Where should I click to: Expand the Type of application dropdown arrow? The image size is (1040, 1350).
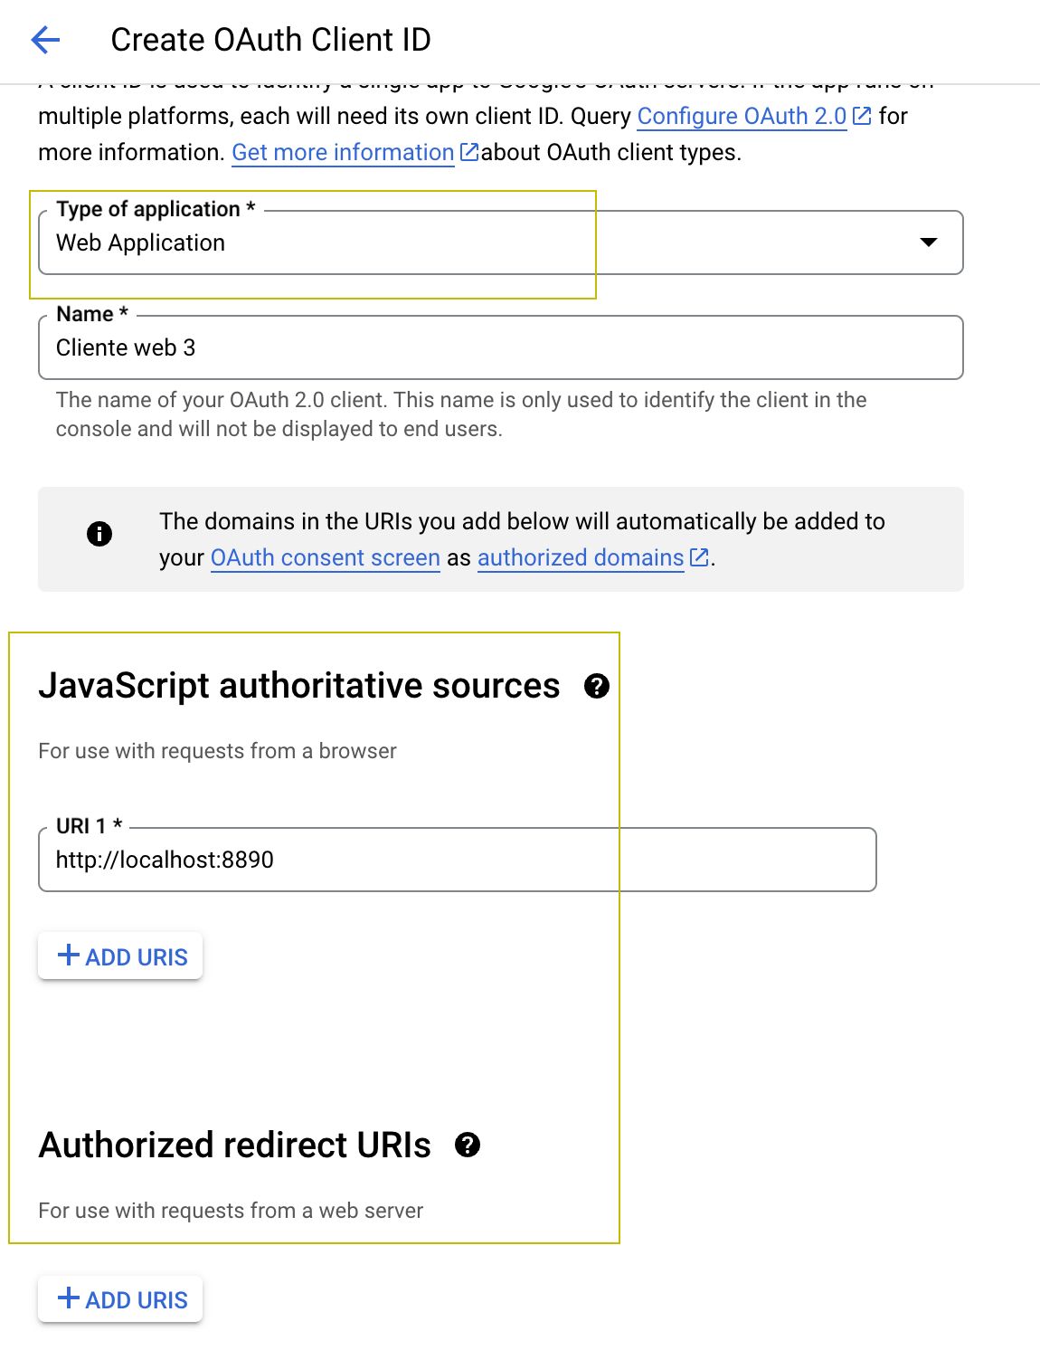pos(928,242)
